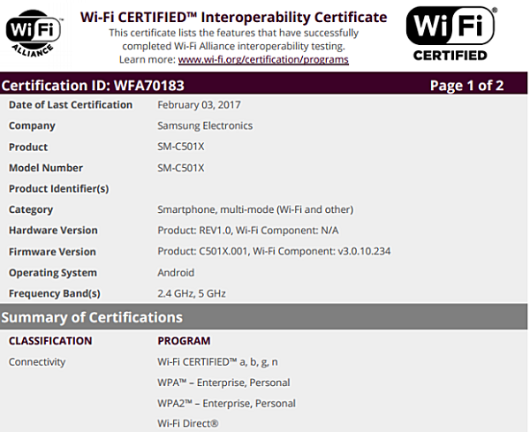Screen dimensions: 530x432
Task: Click the Firmware Version label
Action: [52, 252]
